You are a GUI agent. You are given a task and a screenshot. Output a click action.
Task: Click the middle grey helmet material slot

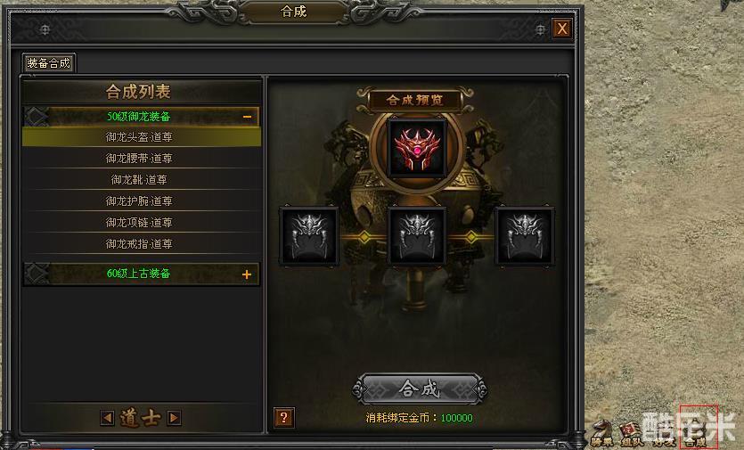coord(417,236)
